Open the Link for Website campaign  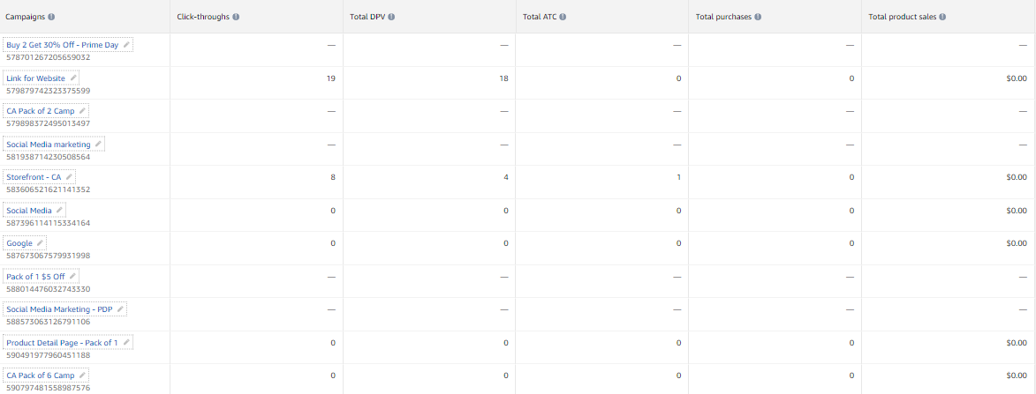tap(35, 78)
